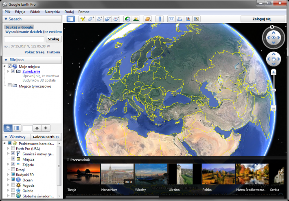The image size is (289, 201).
Task: Open the Monachium tour thumbnail
Action: click(117, 174)
